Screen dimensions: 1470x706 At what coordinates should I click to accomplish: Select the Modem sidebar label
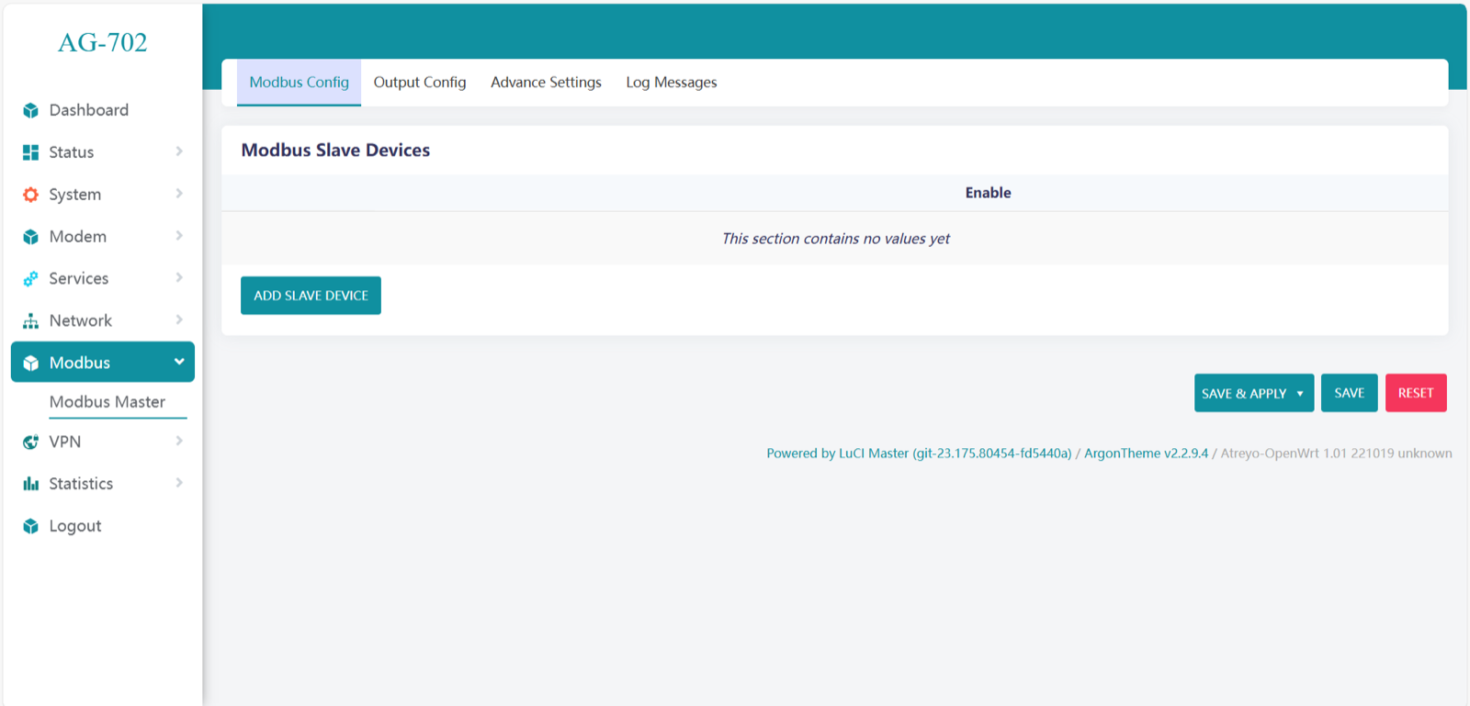pos(78,237)
